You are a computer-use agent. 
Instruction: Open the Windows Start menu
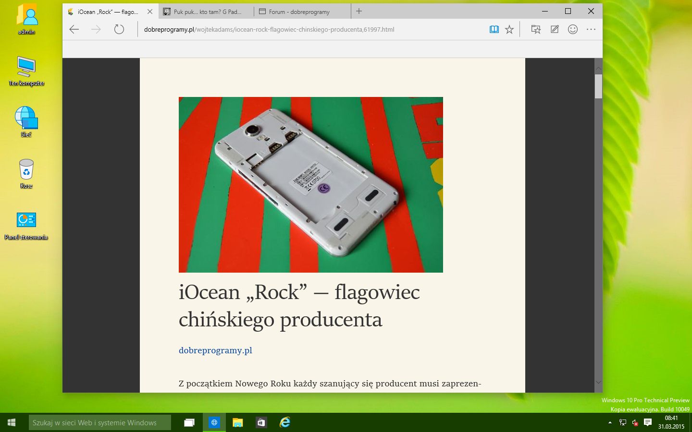click(12, 422)
